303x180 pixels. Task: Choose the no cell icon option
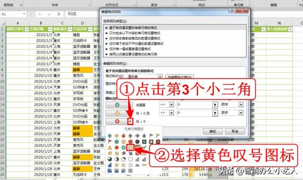[x=134, y=129]
